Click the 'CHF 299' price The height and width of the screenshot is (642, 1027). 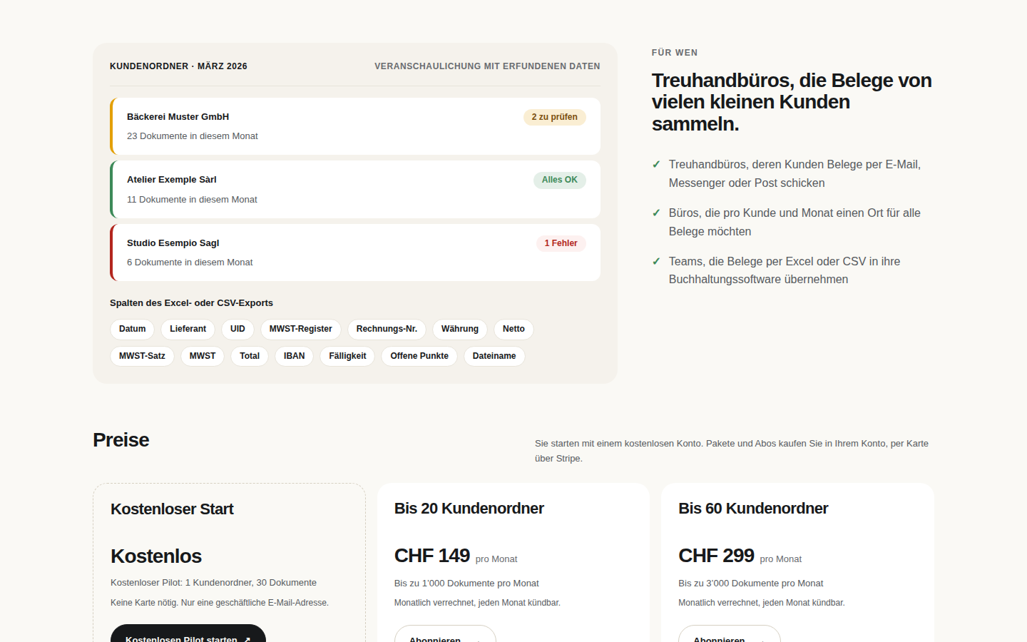(x=716, y=556)
